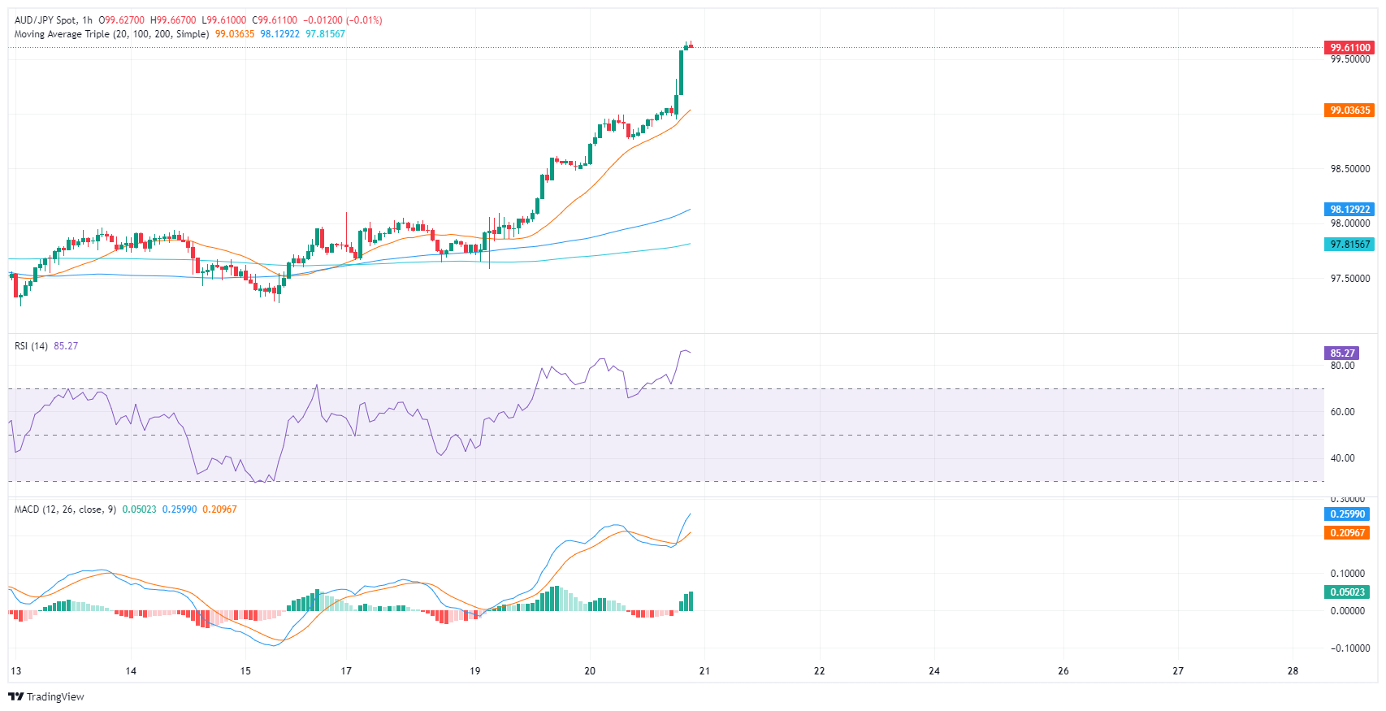Select the orange 99.03635 moving average tag
Viewport: 1386px width, 711px height.
[1349, 111]
